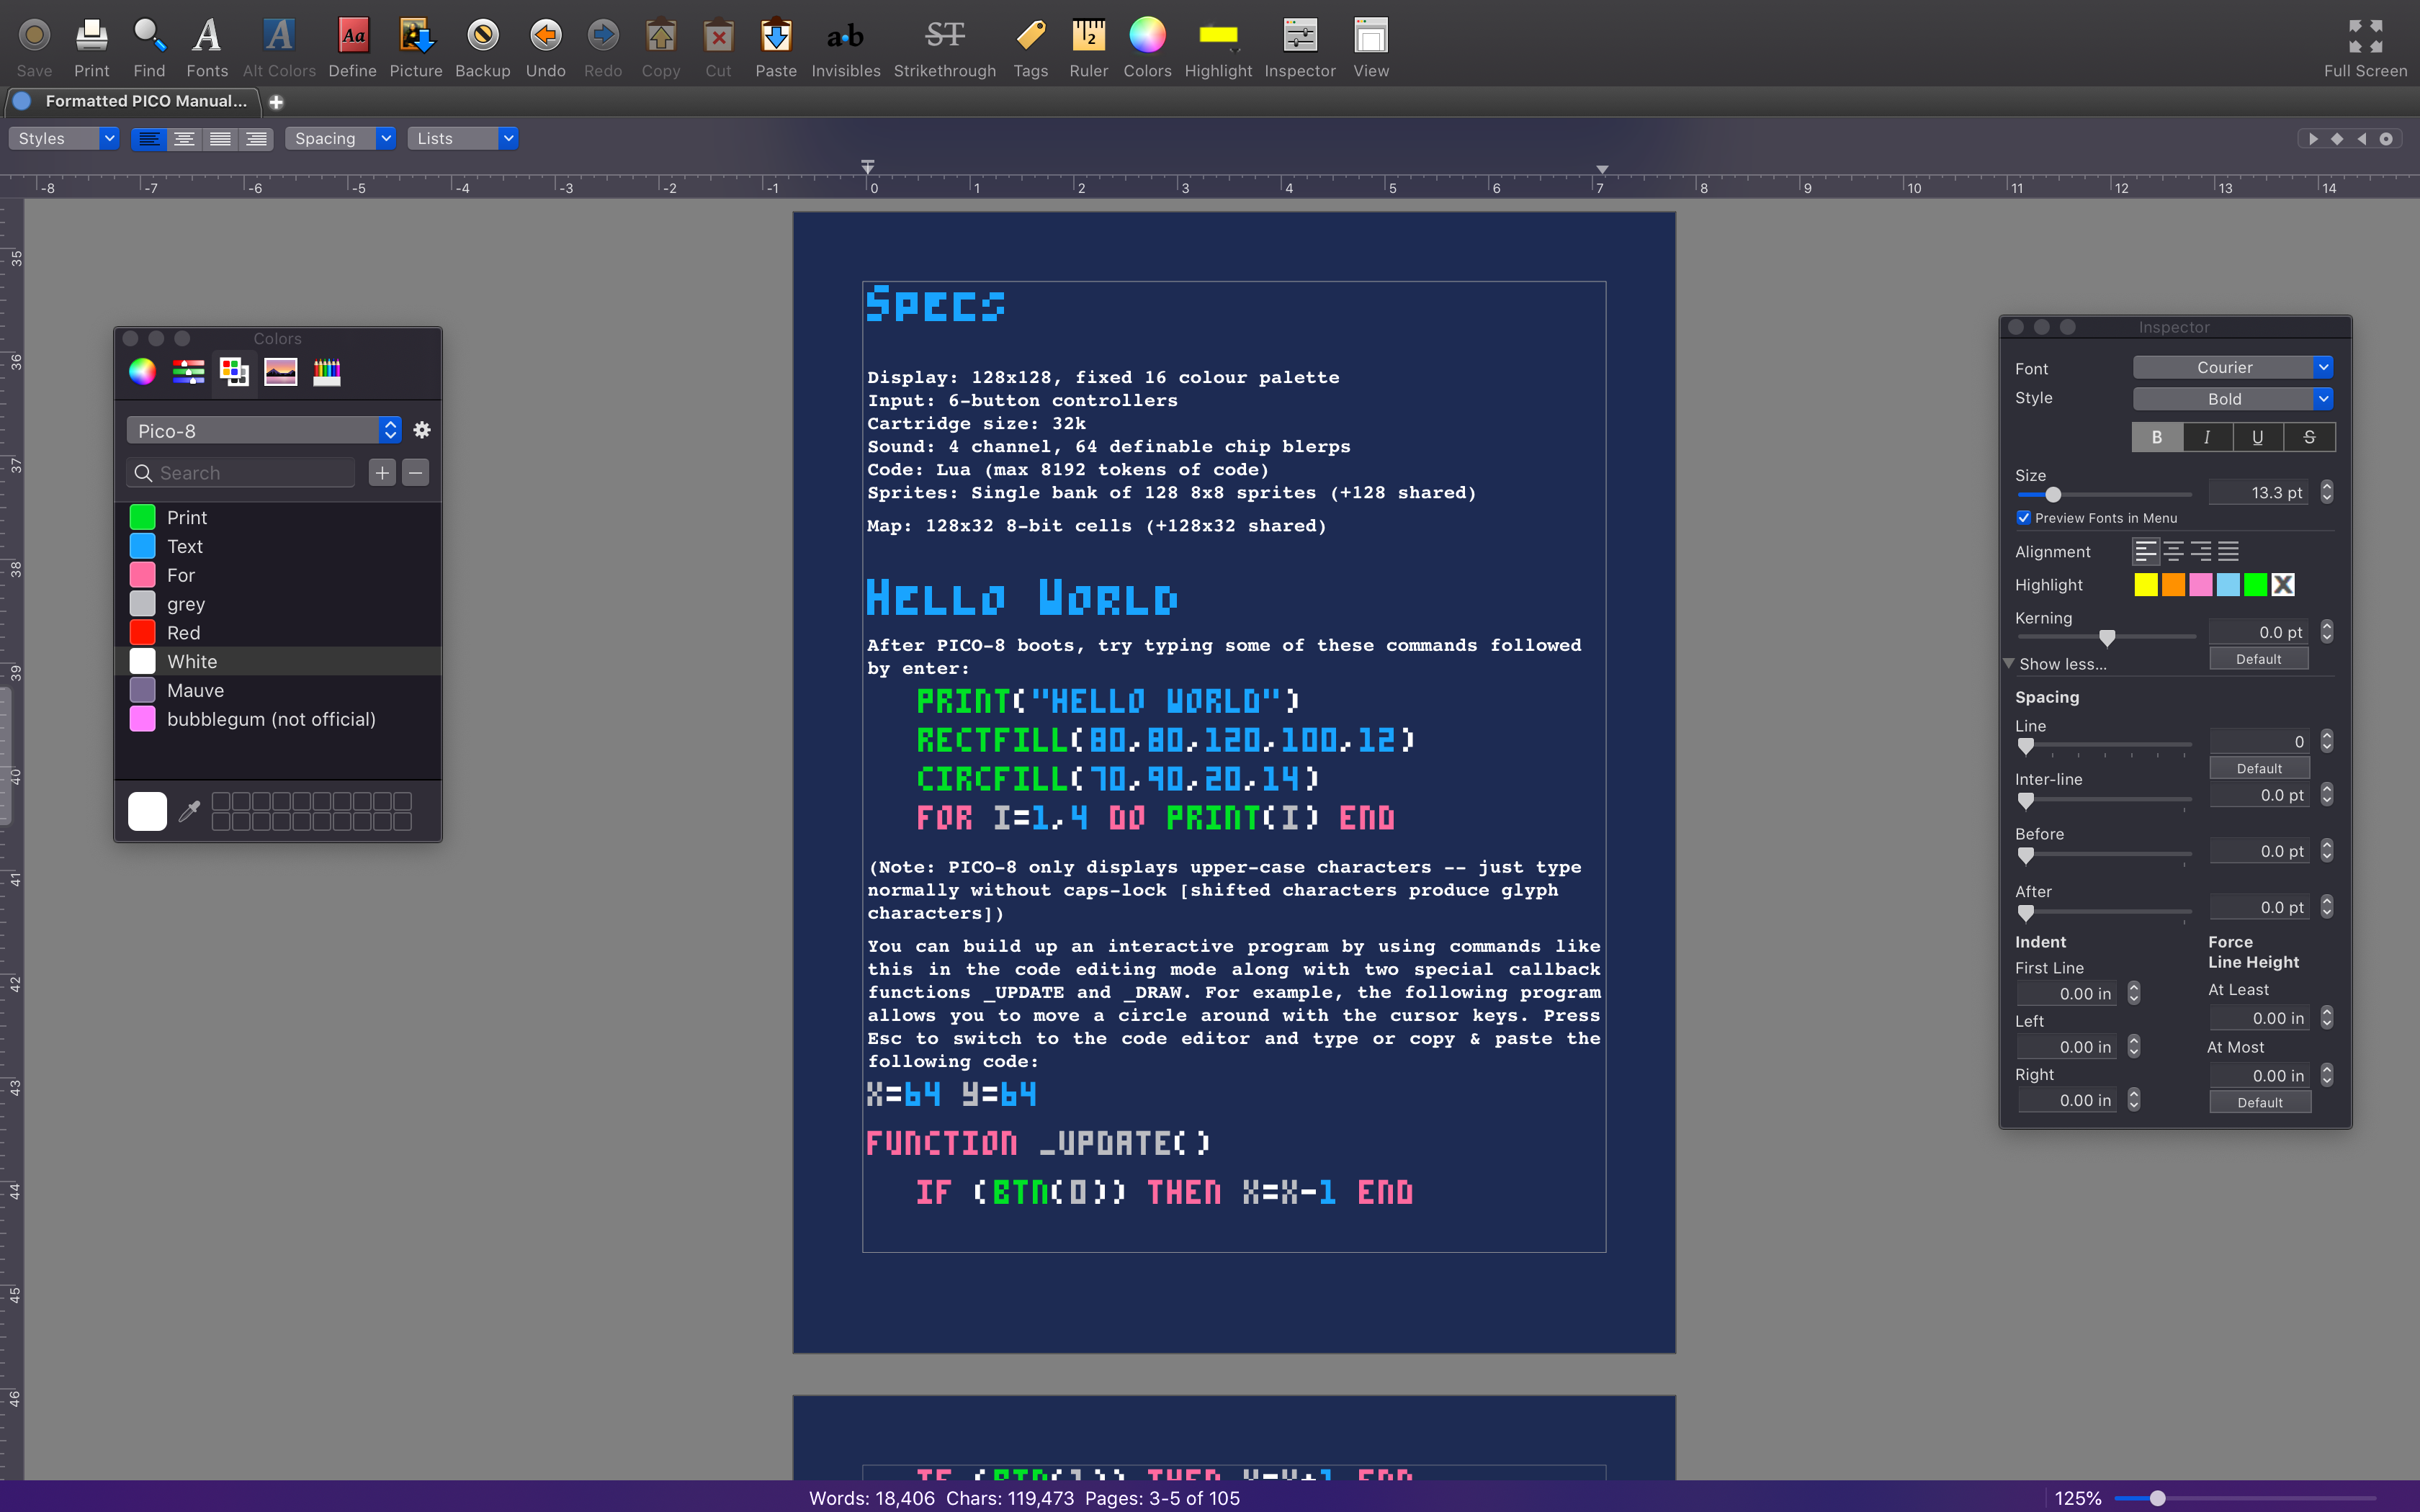This screenshot has height=1512, width=2420.
Task: Set left alignment in the format bar
Action: (x=149, y=139)
